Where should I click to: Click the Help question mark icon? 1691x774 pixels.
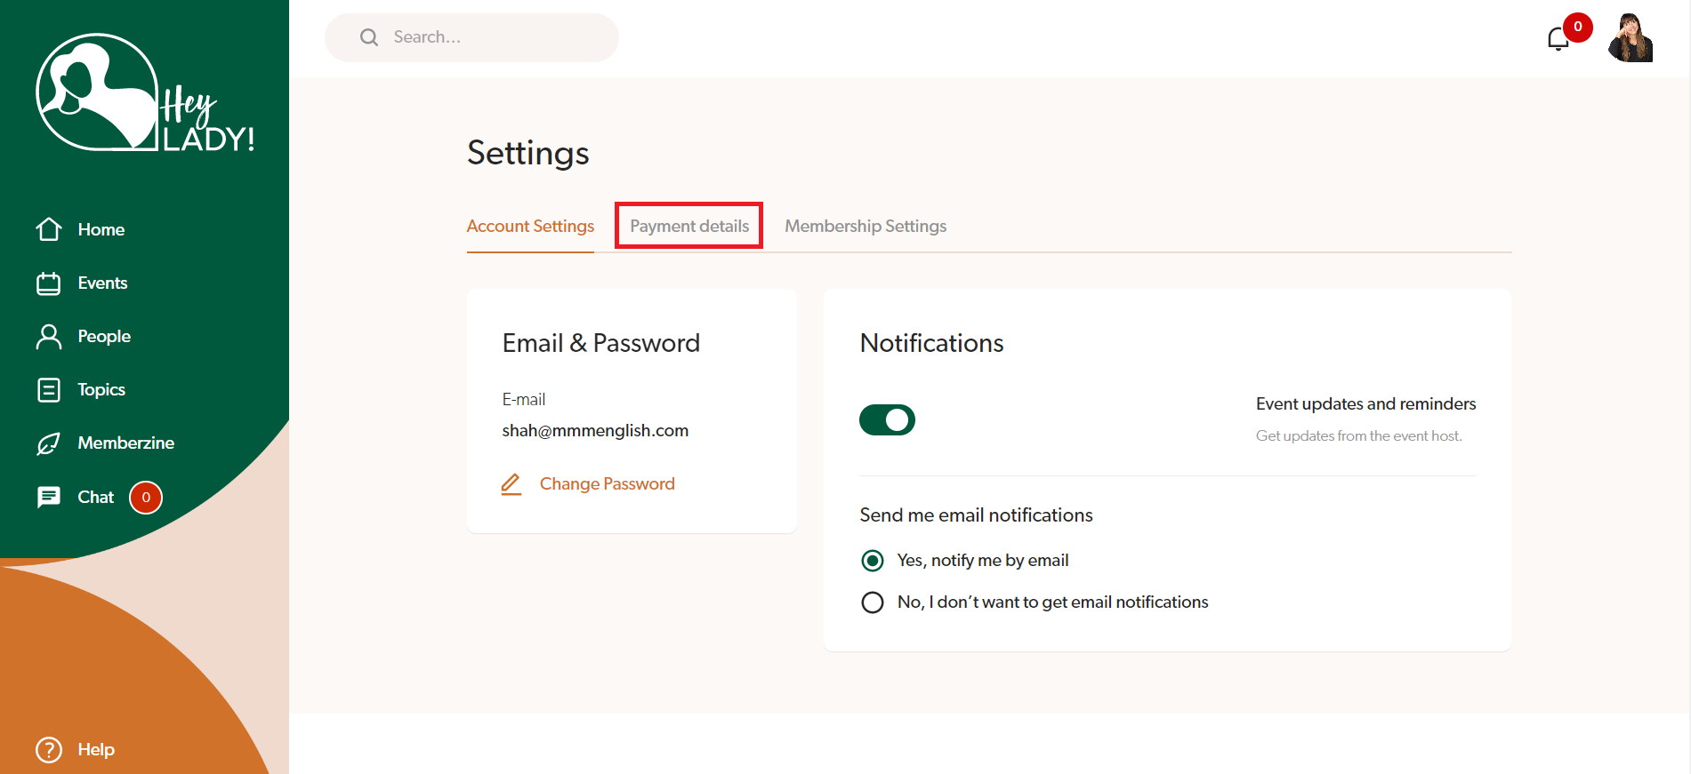point(49,750)
